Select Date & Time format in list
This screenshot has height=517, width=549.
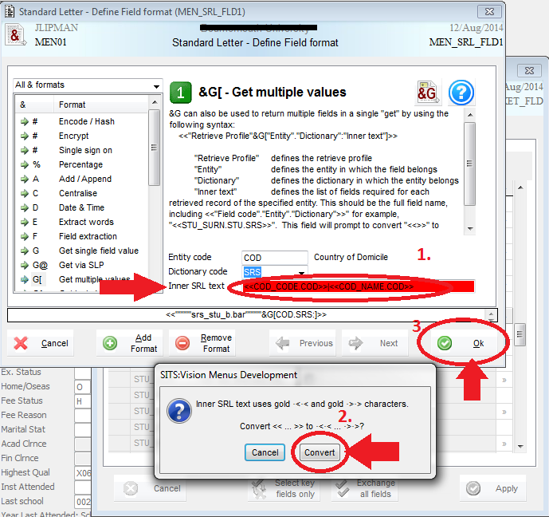(81, 207)
